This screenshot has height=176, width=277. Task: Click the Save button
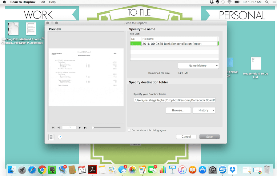[210, 137]
